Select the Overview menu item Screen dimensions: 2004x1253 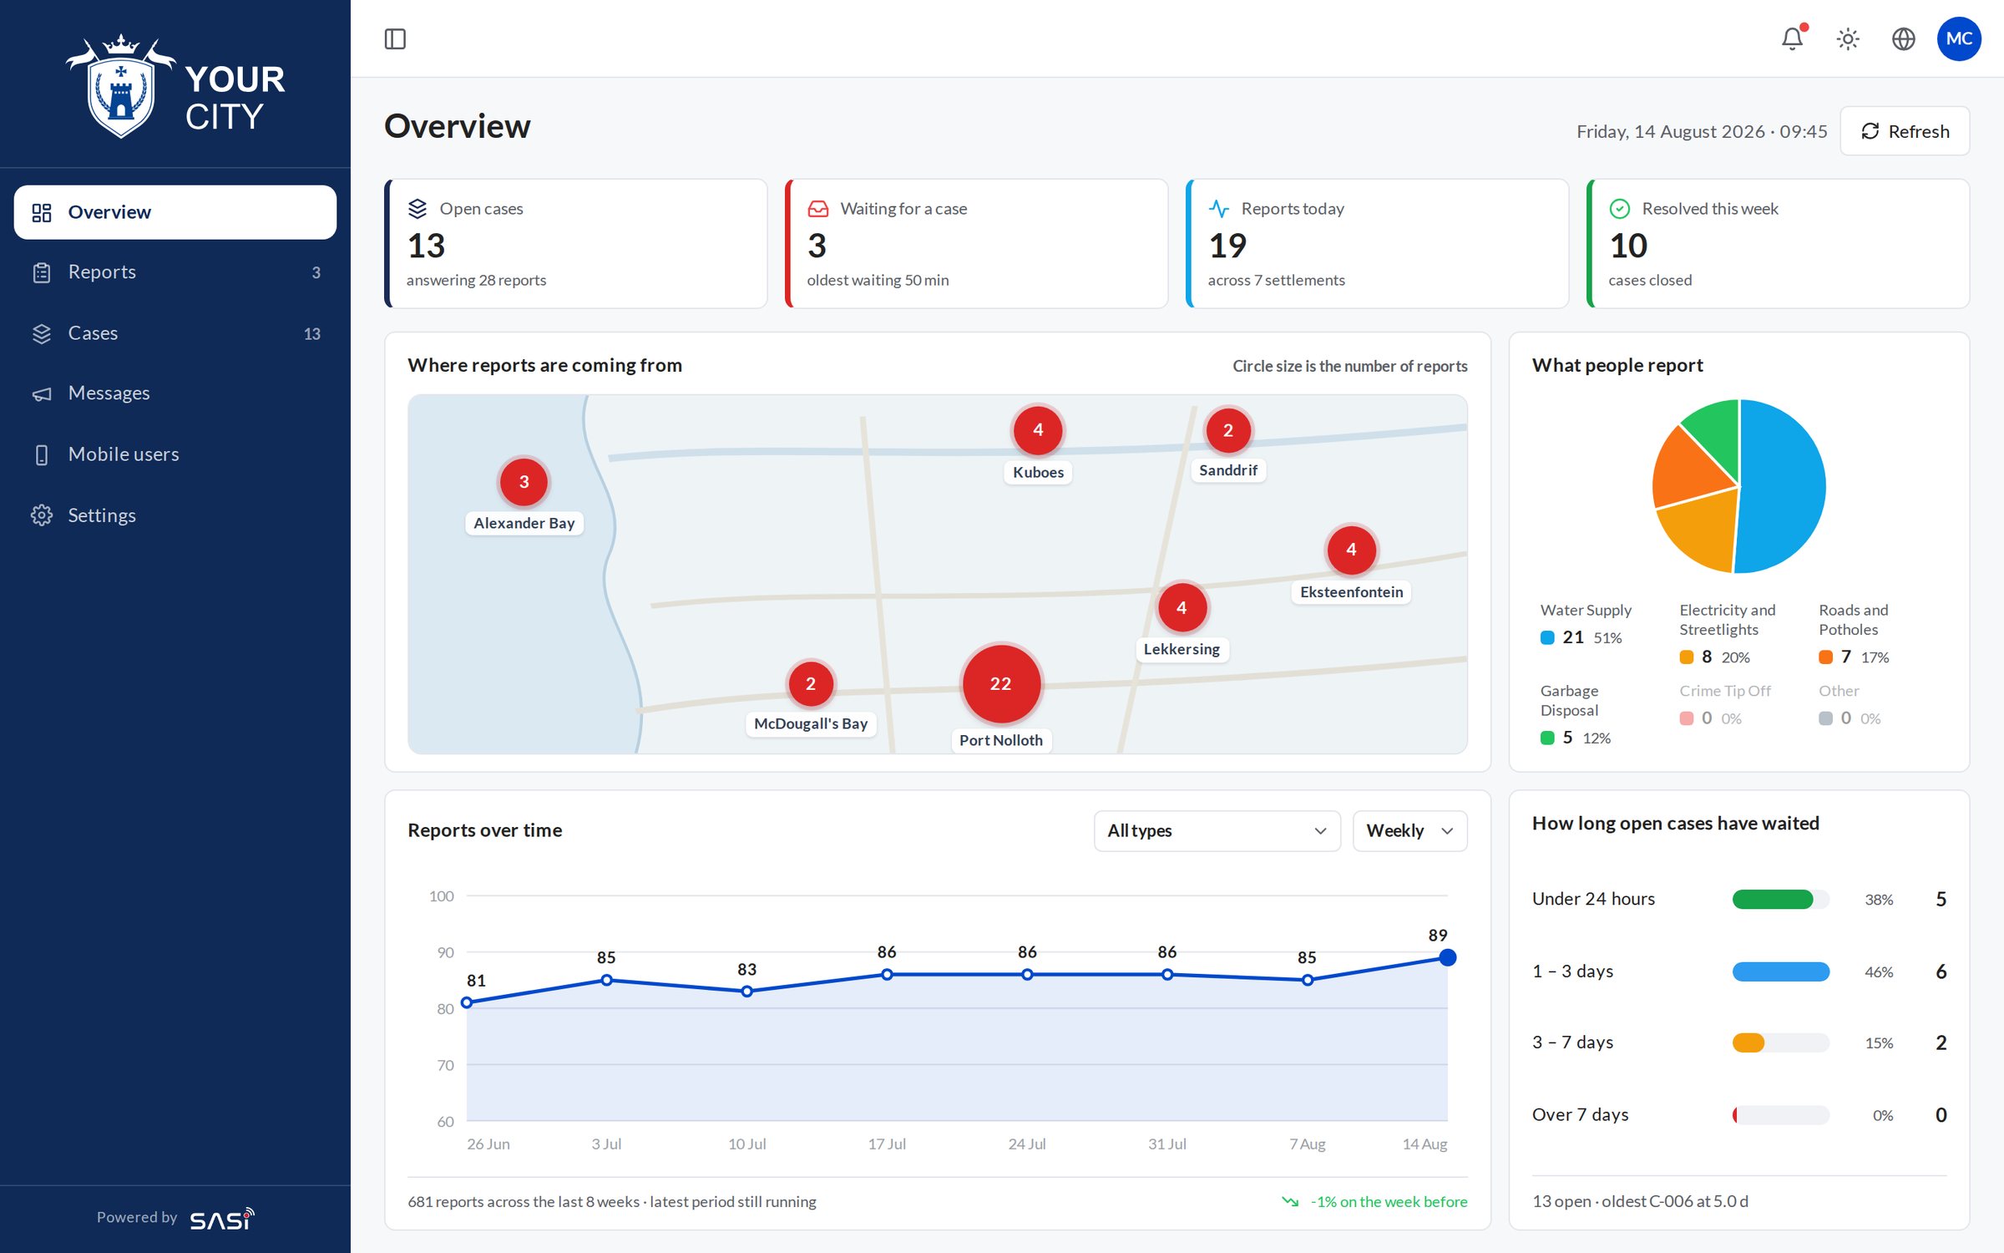coord(175,212)
